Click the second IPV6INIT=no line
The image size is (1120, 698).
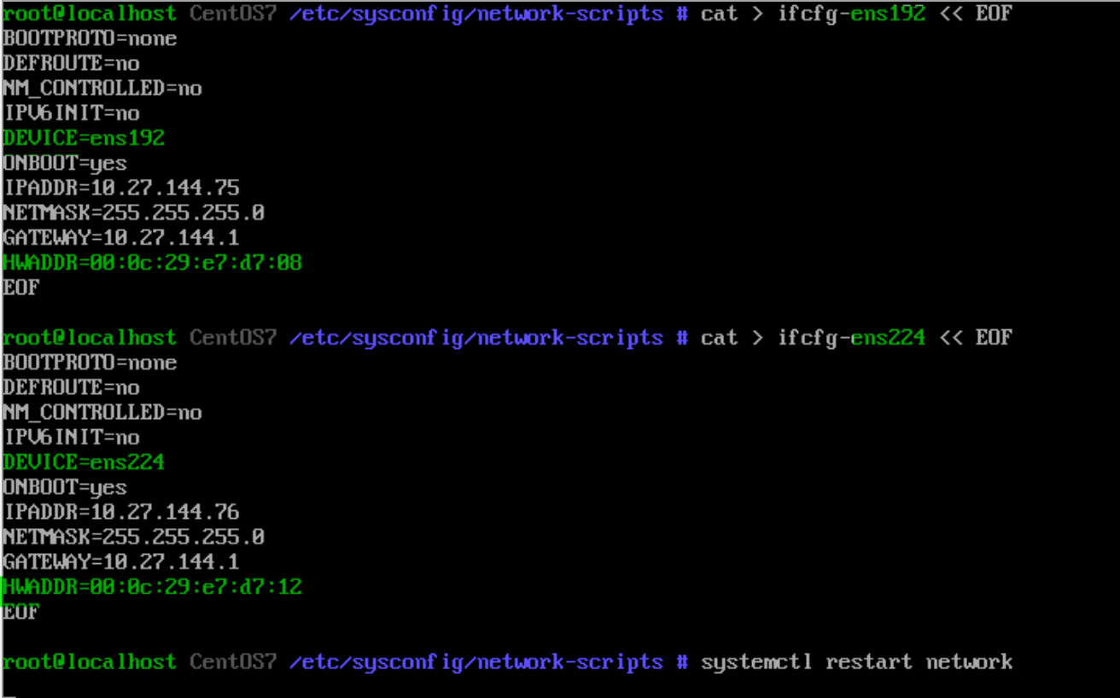point(72,438)
